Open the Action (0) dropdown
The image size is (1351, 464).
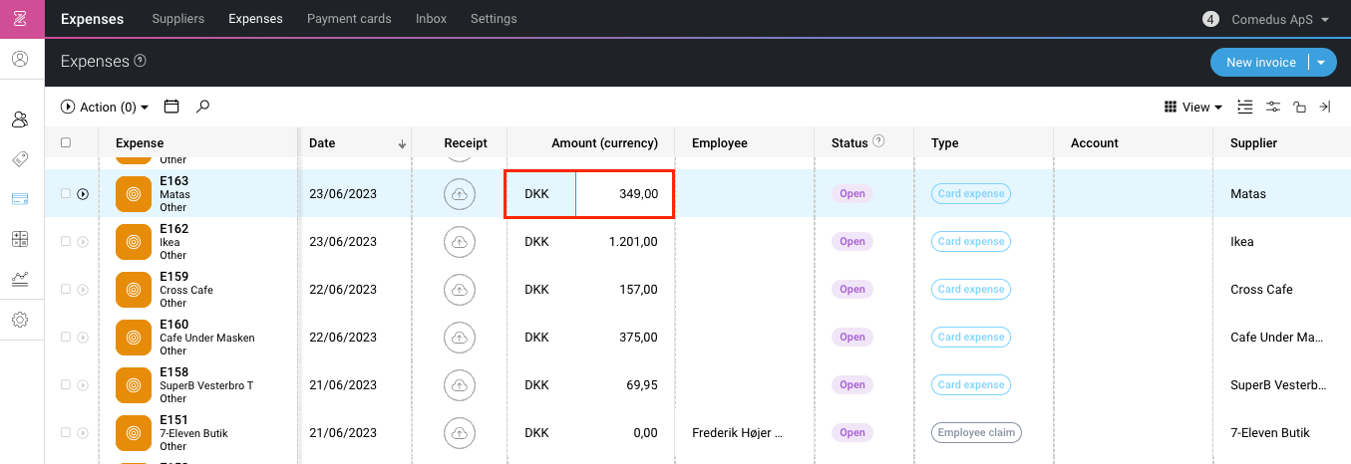coord(105,107)
